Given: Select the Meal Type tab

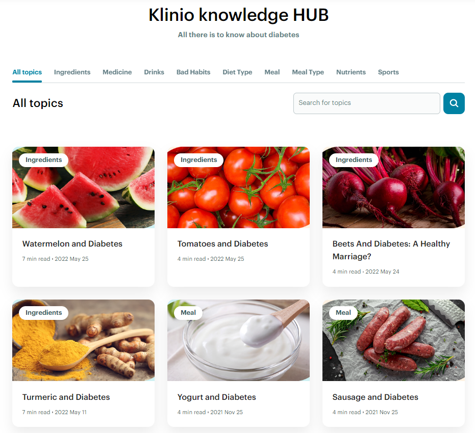Looking at the screenshot, I should coord(308,72).
